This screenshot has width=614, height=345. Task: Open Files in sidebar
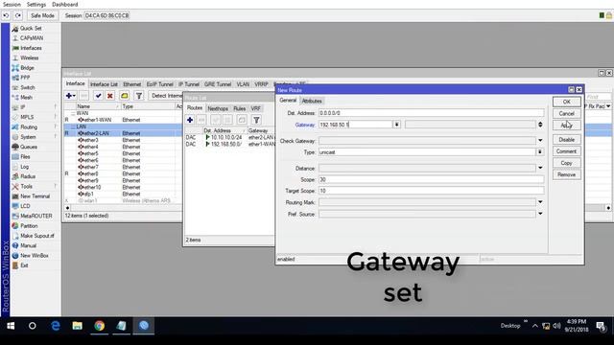[25, 156]
